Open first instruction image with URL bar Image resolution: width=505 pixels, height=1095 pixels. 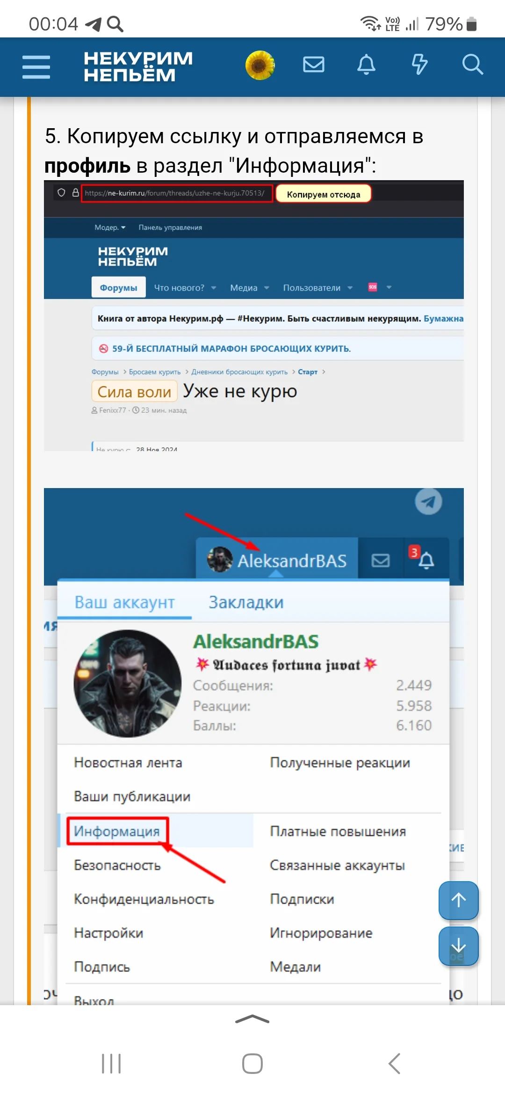pos(254,315)
